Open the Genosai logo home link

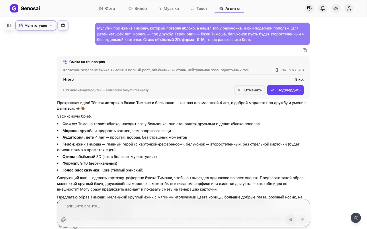tap(25, 8)
